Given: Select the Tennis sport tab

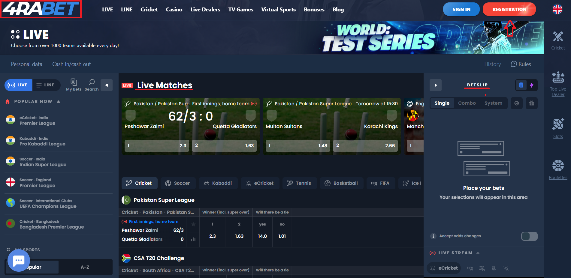Looking at the screenshot, I should coord(299,183).
